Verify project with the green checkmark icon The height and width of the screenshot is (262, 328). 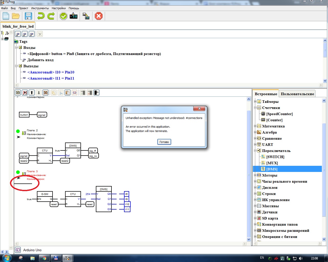(x=63, y=16)
